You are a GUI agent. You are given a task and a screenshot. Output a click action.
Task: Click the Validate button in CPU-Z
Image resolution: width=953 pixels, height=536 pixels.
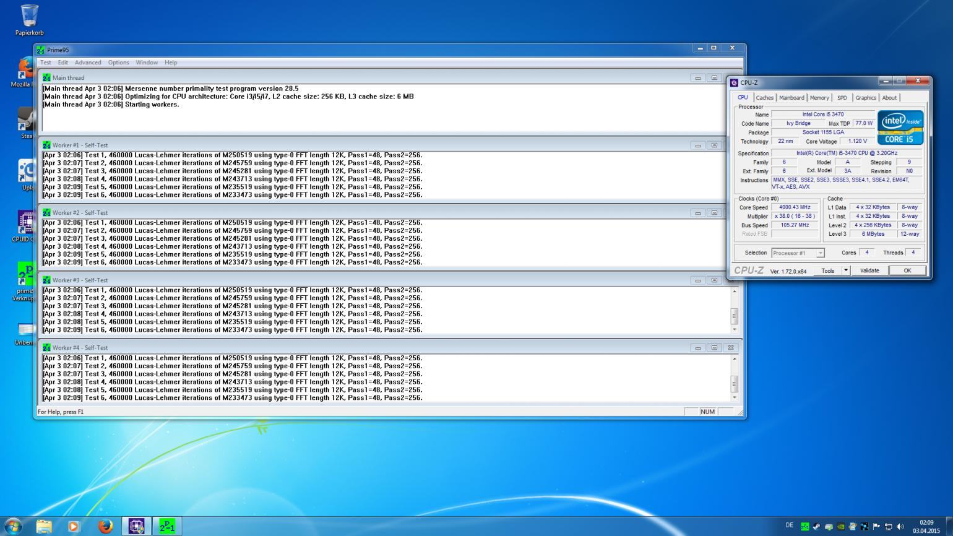(x=869, y=270)
